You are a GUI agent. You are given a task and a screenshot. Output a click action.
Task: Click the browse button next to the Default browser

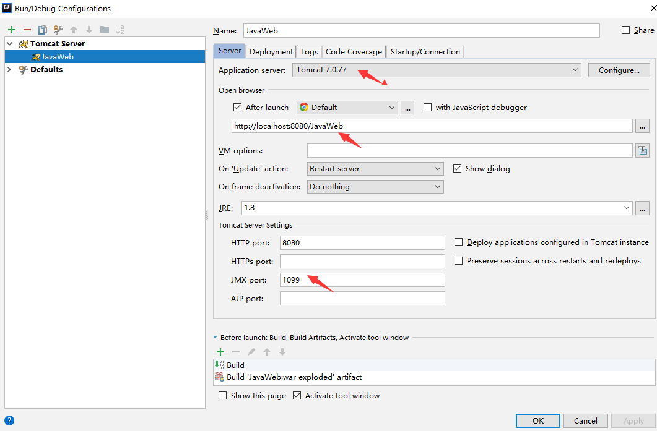(x=407, y=108)
